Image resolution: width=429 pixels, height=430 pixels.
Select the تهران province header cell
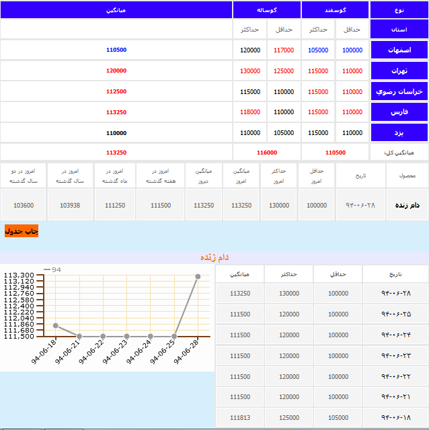(399, 71)
